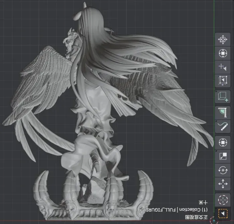Viewport: 234px width, 224px height.
Task: Expand the Scale tool flyout options
Action: [x=216, y=151]
